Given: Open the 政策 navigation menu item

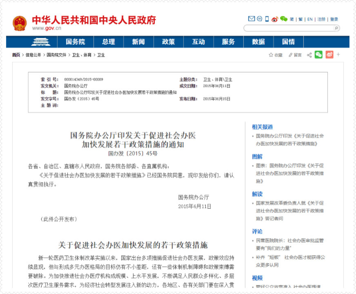Looking at the screenshot, I should point(168,42).
